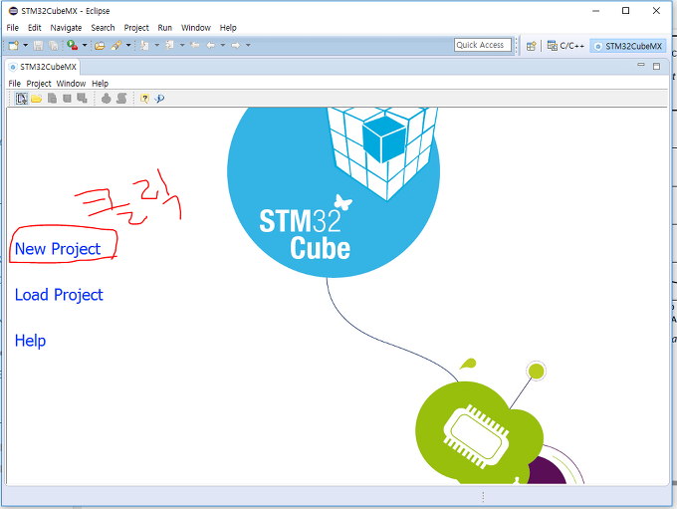Open the Eclipse Edit menu
The width and height of the screenshot is (677, 509).
35,28
